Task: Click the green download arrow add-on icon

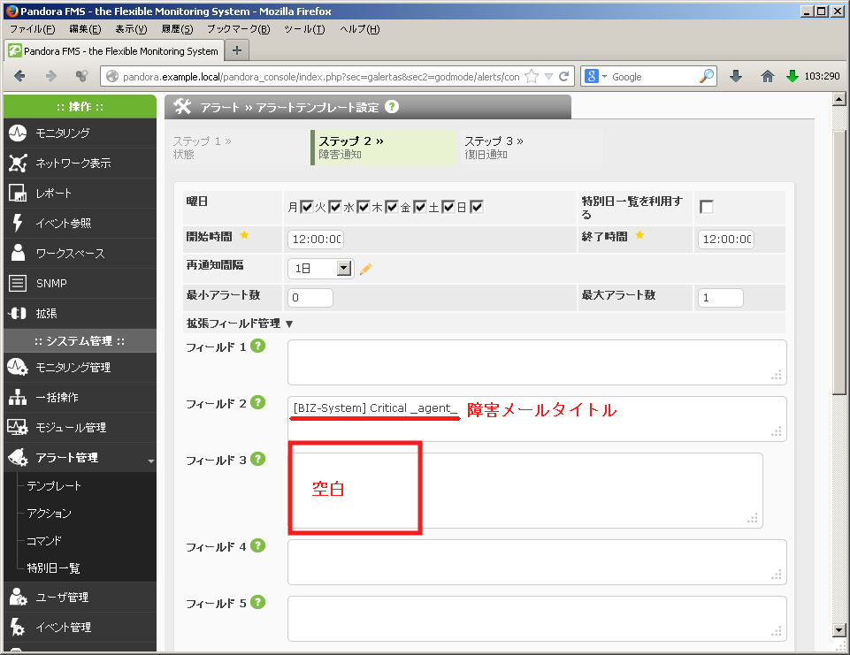Action: click(x=793, y=76)
